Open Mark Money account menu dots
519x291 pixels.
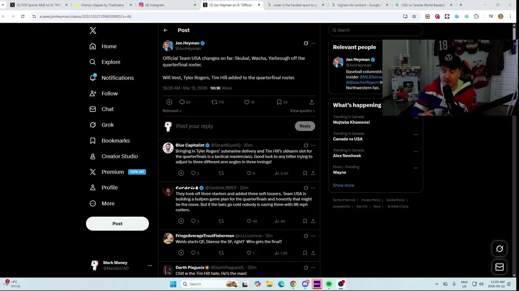click(150, 266)
